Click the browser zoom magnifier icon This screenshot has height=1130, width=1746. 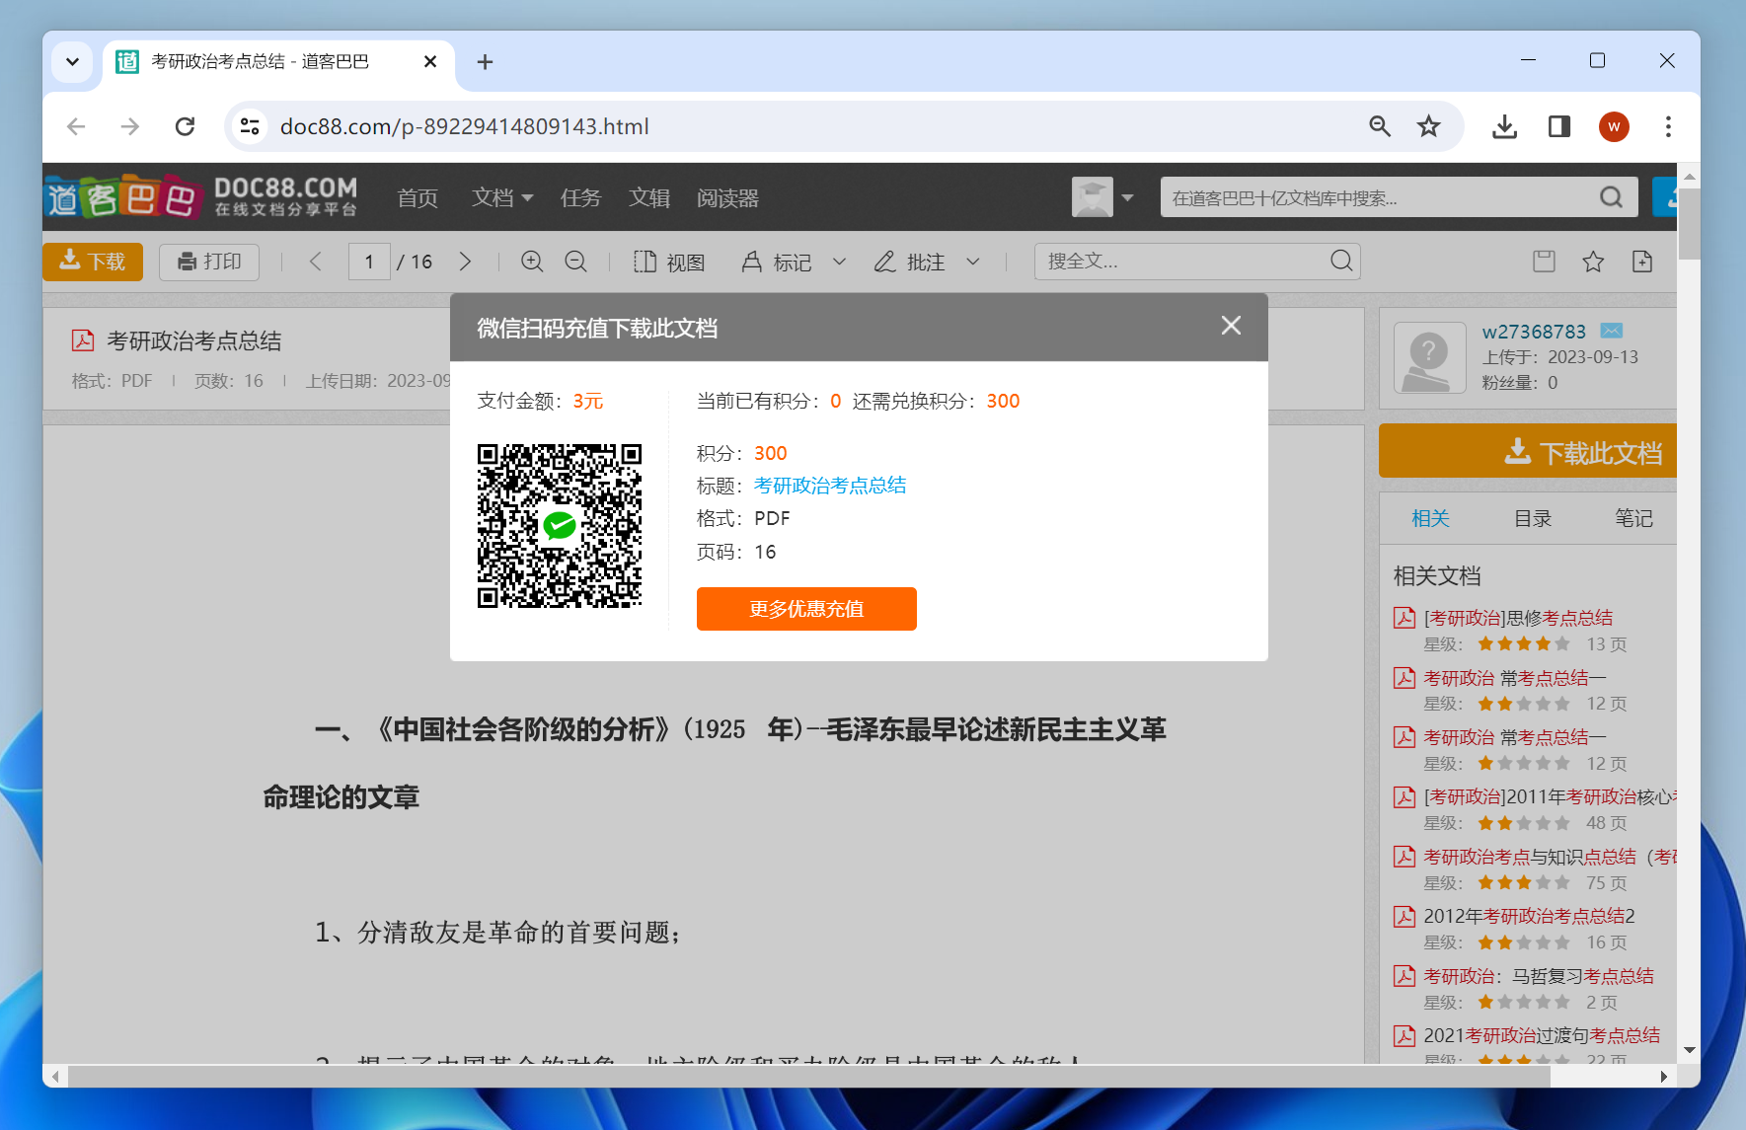pos(1380,126)
